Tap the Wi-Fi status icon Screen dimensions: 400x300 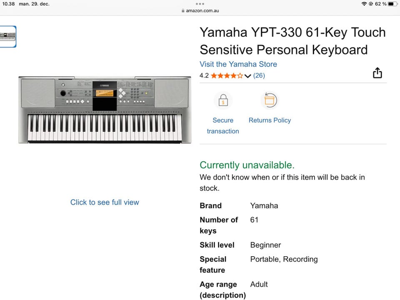(364, 4)
